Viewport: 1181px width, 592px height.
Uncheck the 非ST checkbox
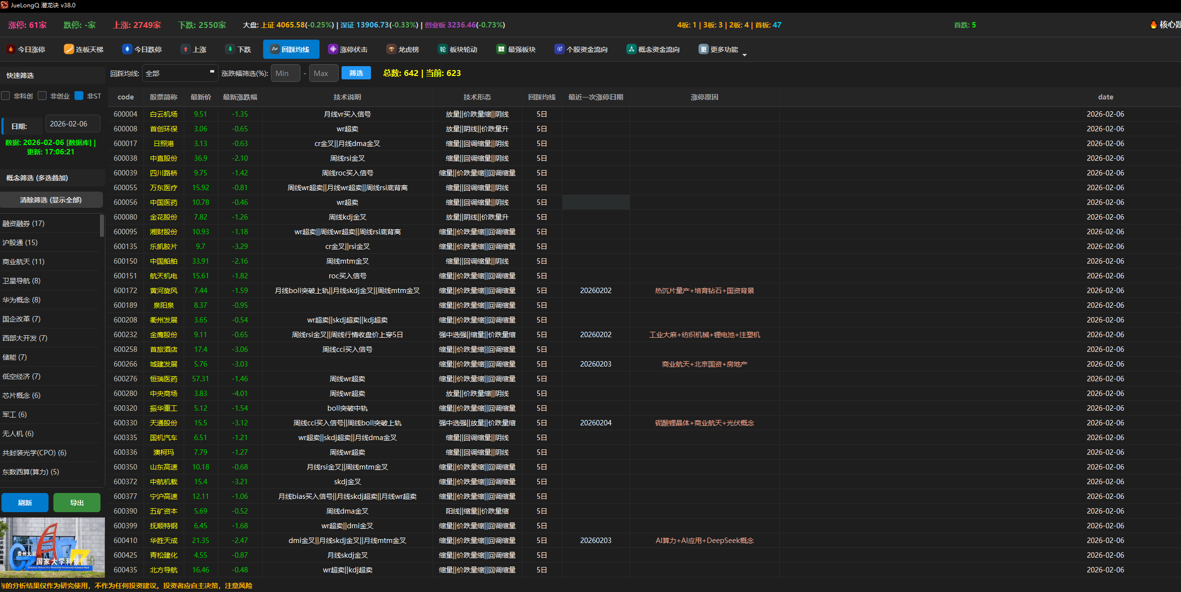(79, 96)
